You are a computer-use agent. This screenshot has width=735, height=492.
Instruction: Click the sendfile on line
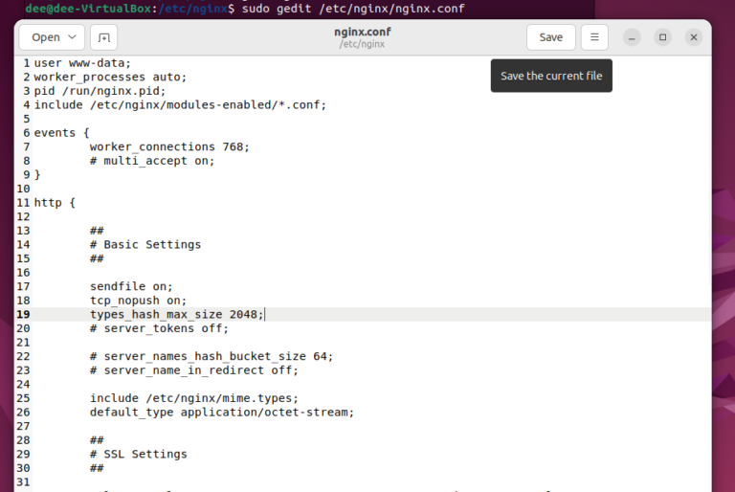coord(131,286)
